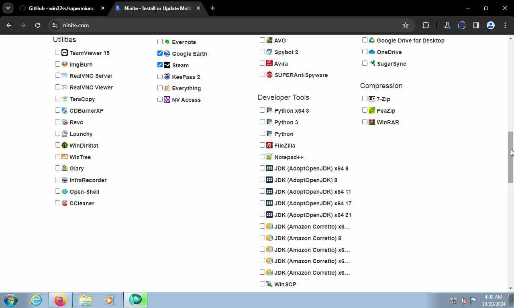
Task: Click the vertical page scrollbar thumb
Action: pyautogui.click(x=510, y=157)
